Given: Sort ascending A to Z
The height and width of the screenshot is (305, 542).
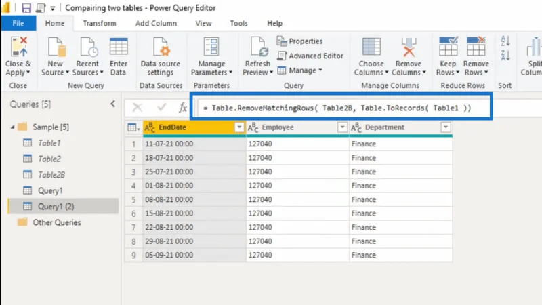Looking at the screenshot, I should pyautogui.click(x=505, y=41).
